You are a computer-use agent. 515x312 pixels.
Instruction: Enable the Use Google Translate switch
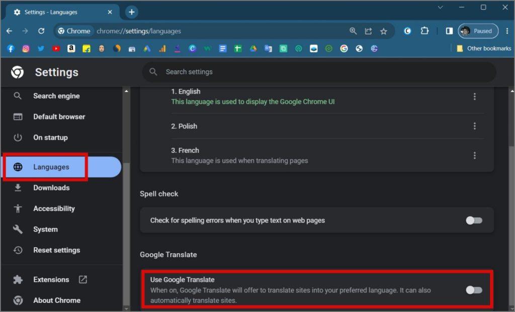(474, 290)
